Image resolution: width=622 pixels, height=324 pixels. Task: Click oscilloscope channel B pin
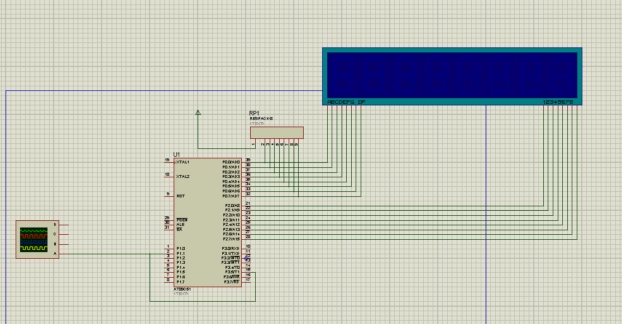[x=64, y=244]
